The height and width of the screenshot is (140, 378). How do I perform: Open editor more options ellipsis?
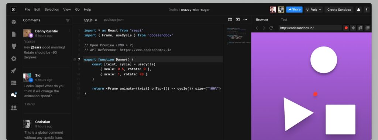tap(245, 20)
